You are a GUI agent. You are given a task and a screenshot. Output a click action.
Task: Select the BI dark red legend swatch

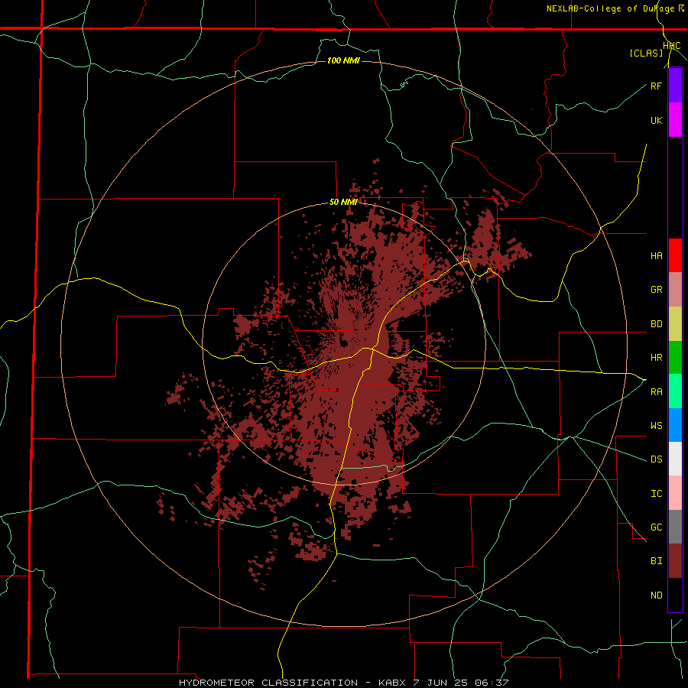675,561
